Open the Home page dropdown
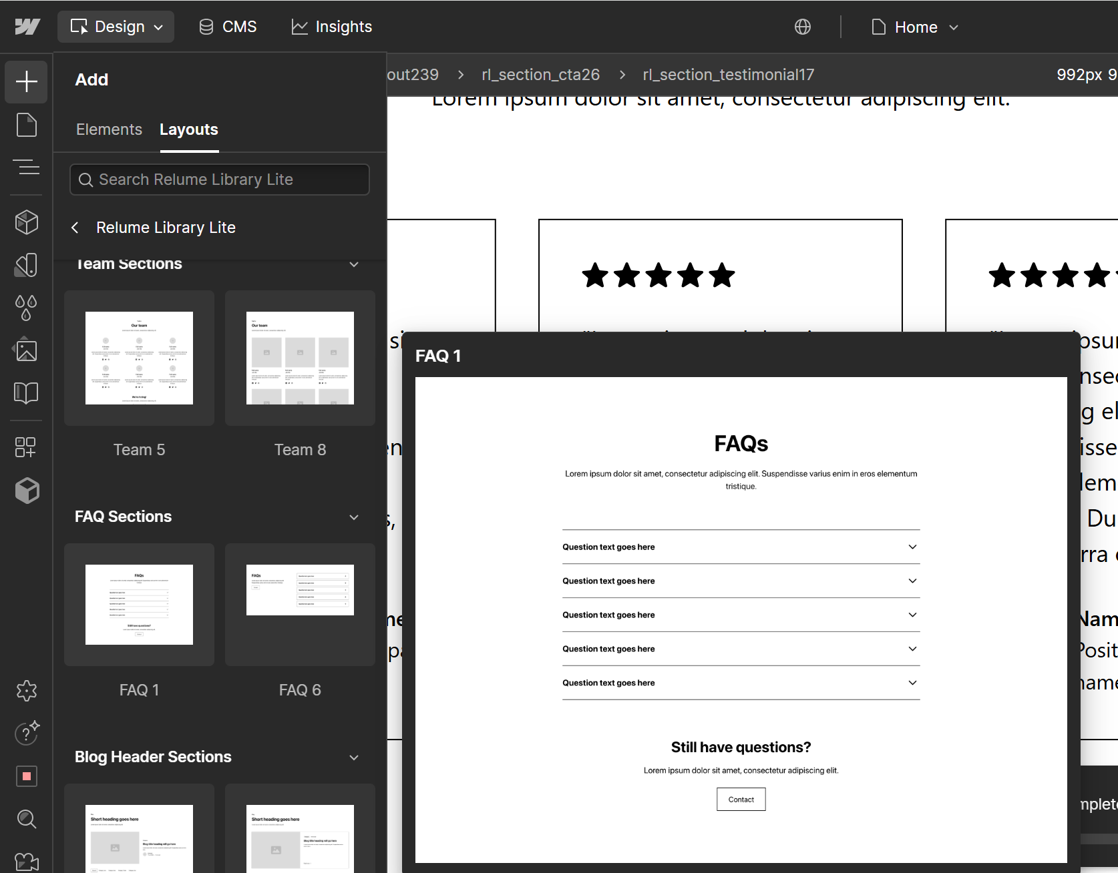The height and width of the screenshot is (873, 1118). (915, 27)
